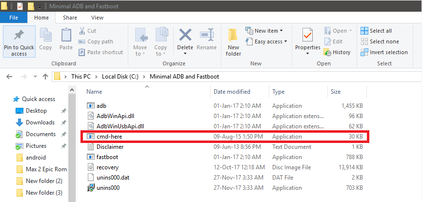Open Max 2 Epic Rom folder

click(x=41, y=169)
